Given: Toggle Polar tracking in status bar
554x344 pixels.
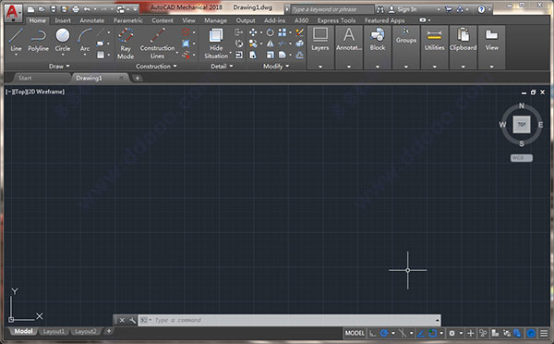Looking at the screenshot, I should coord(384,333).
